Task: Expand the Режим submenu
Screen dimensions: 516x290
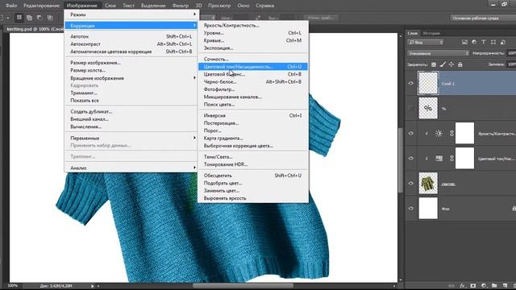Action: click(x=131, y=14)
